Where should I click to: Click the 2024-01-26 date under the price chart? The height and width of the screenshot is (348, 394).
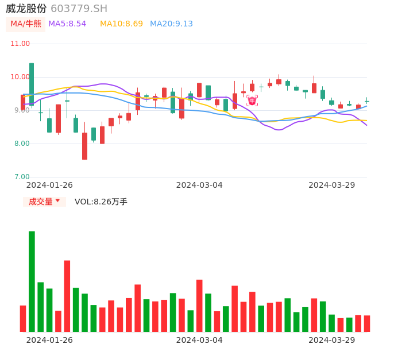(x=49, y=185)
